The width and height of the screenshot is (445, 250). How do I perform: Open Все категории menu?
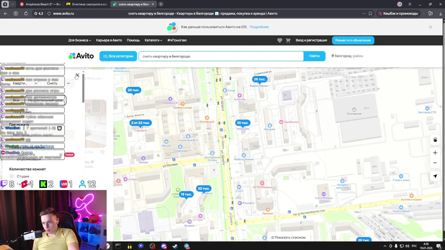click(x=118, y=56)
